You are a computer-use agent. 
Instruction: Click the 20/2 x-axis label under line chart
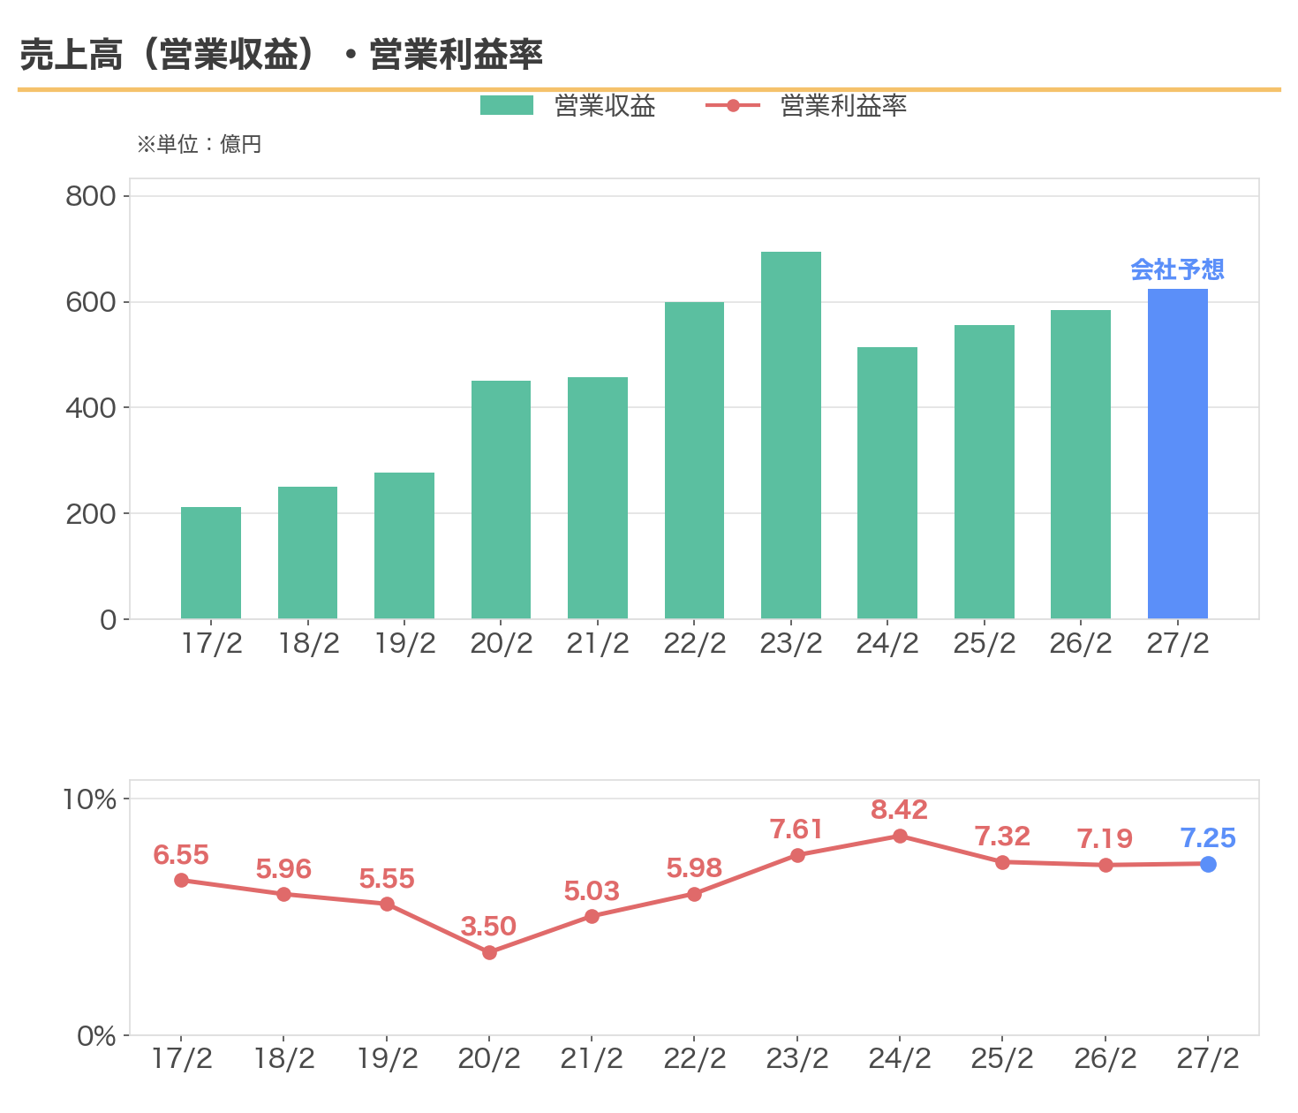tap(489, 1058)
